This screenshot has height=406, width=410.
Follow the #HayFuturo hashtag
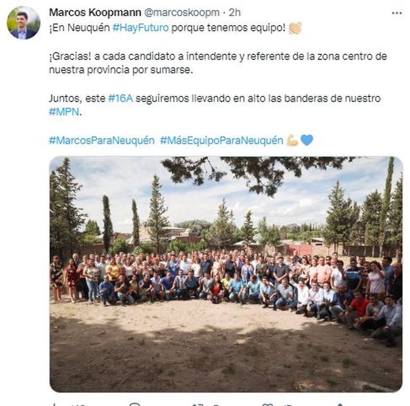tap(141, 28)
